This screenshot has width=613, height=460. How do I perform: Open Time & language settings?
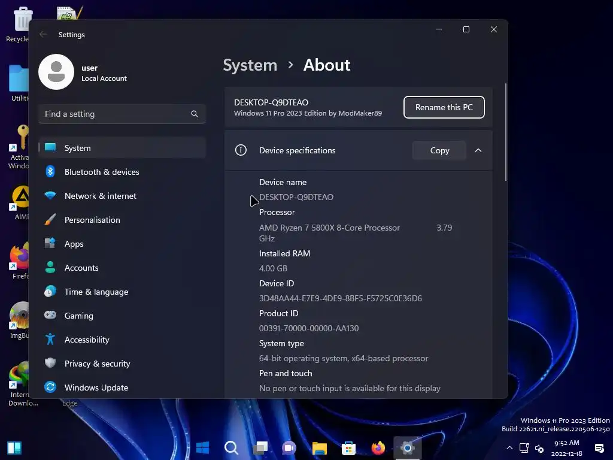122,292
